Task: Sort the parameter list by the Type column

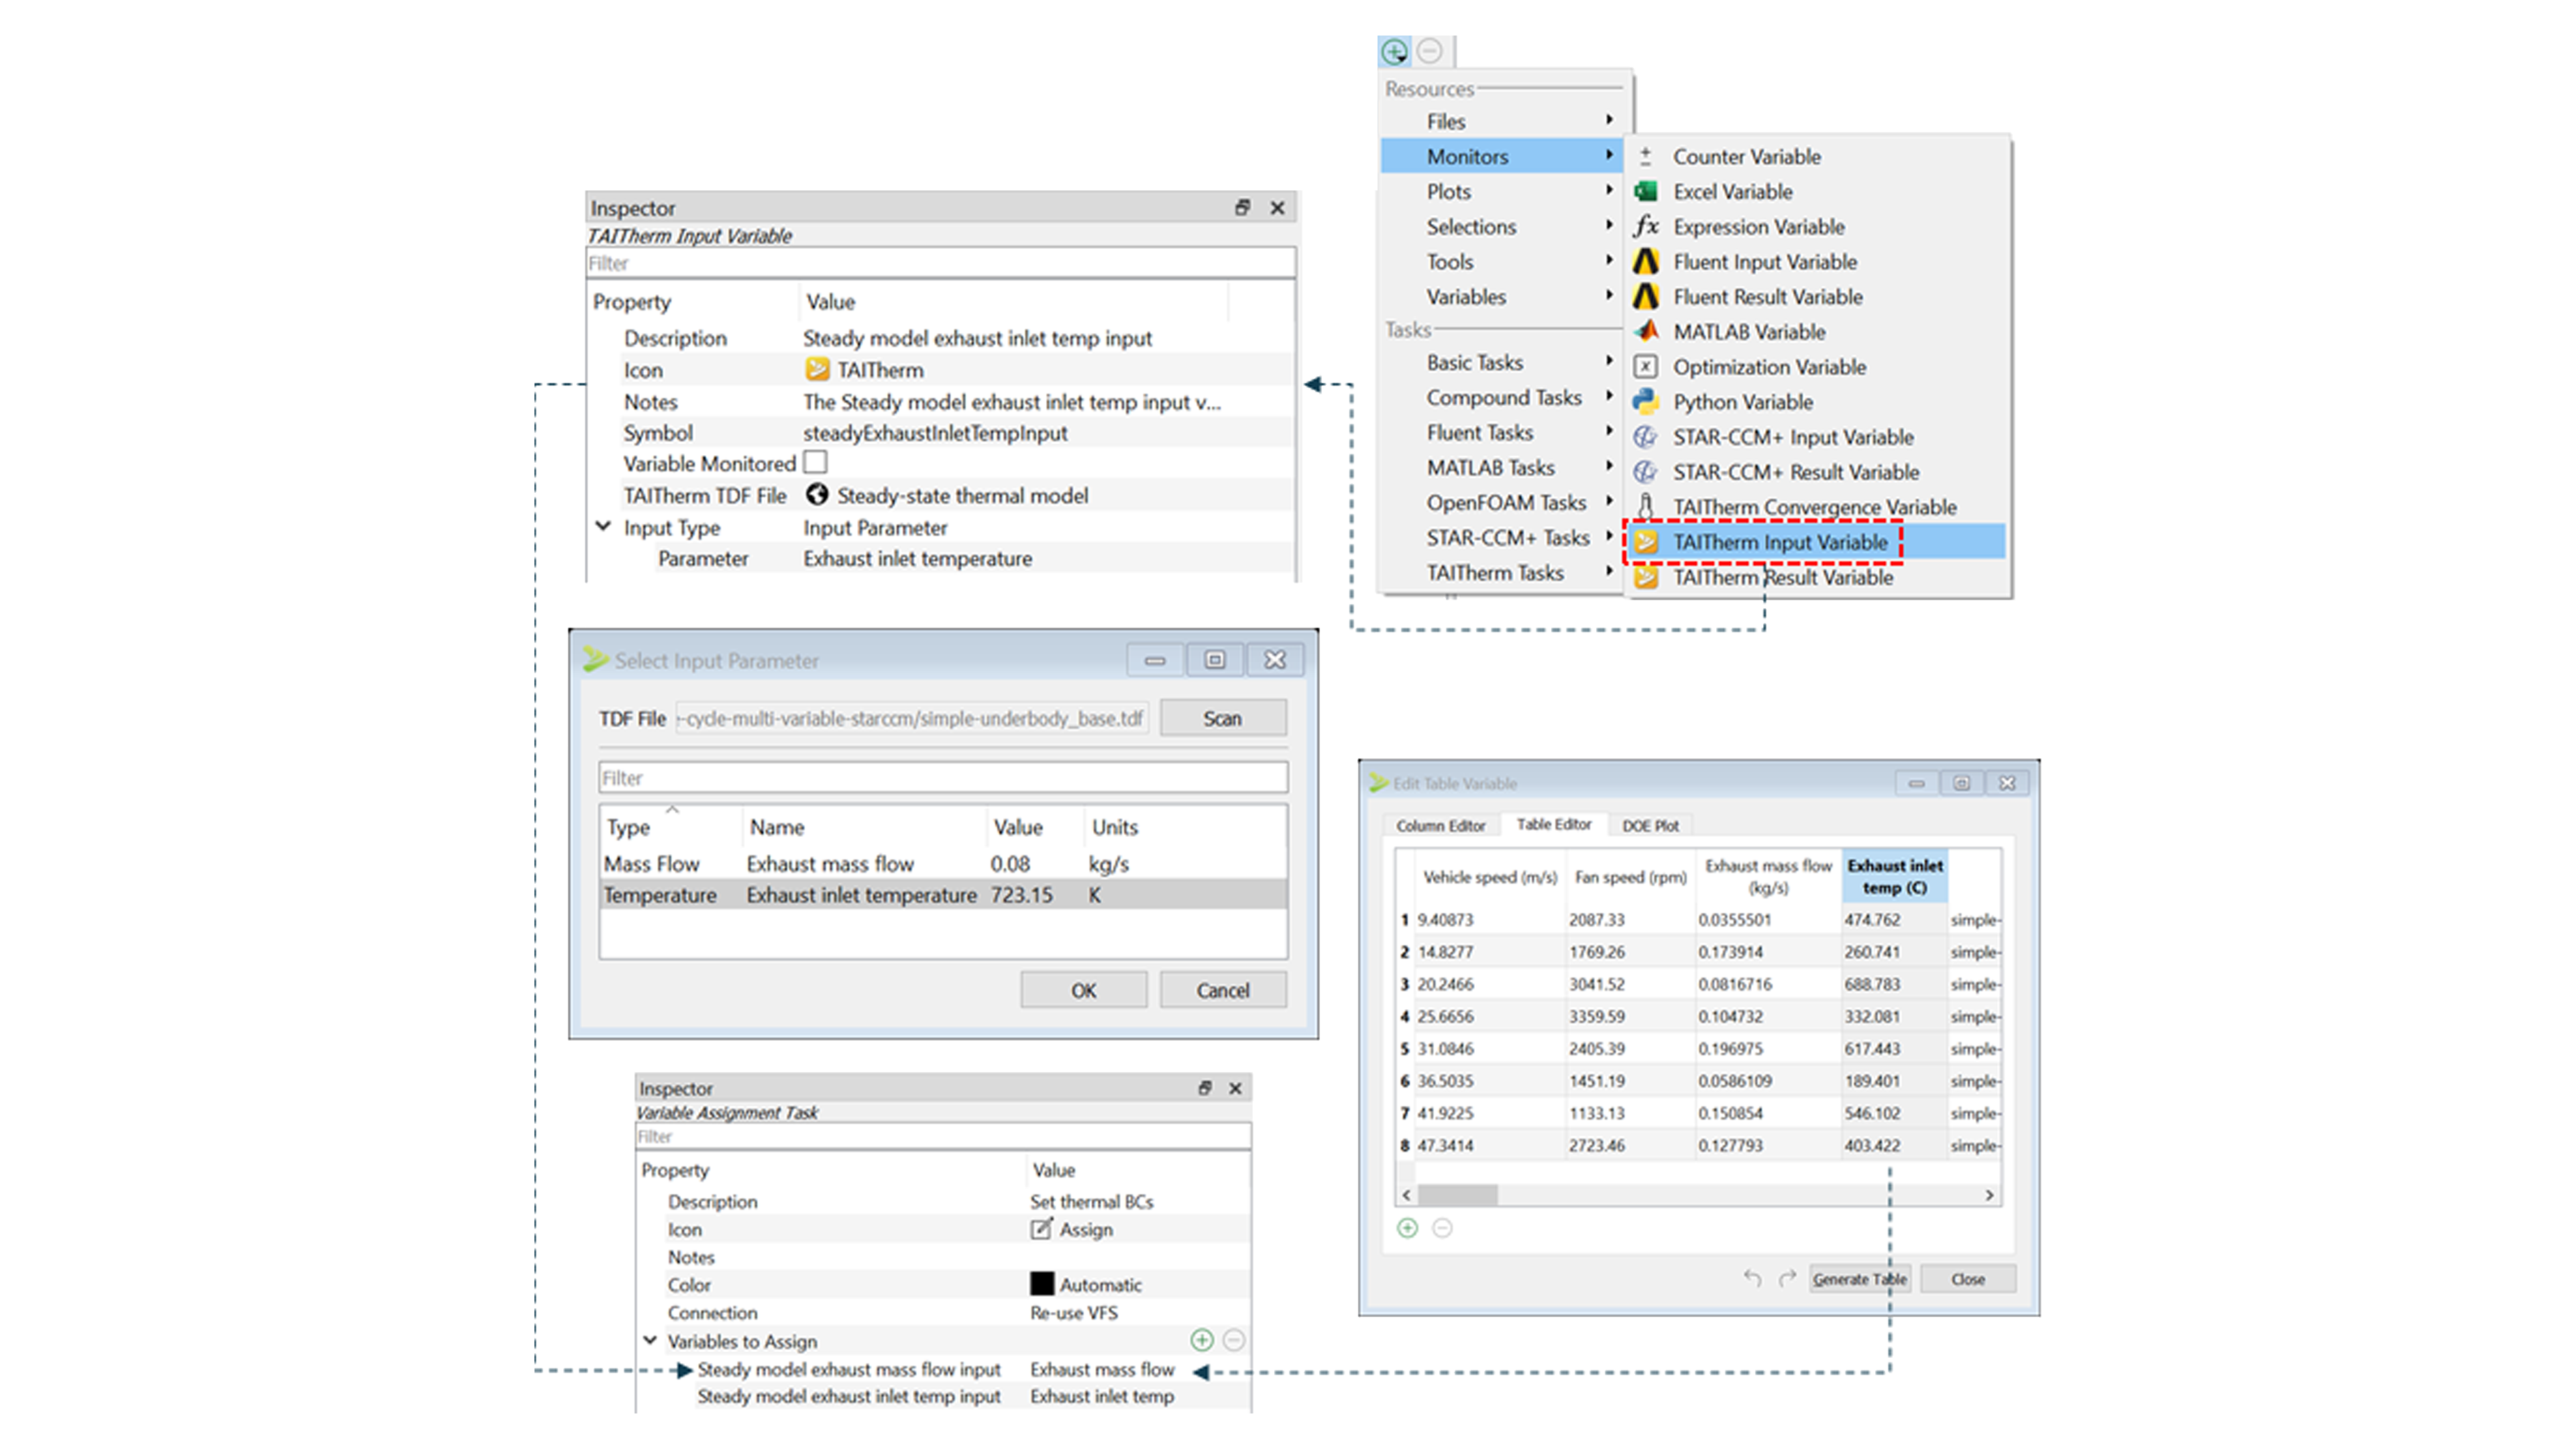Action: click(670, 827)
